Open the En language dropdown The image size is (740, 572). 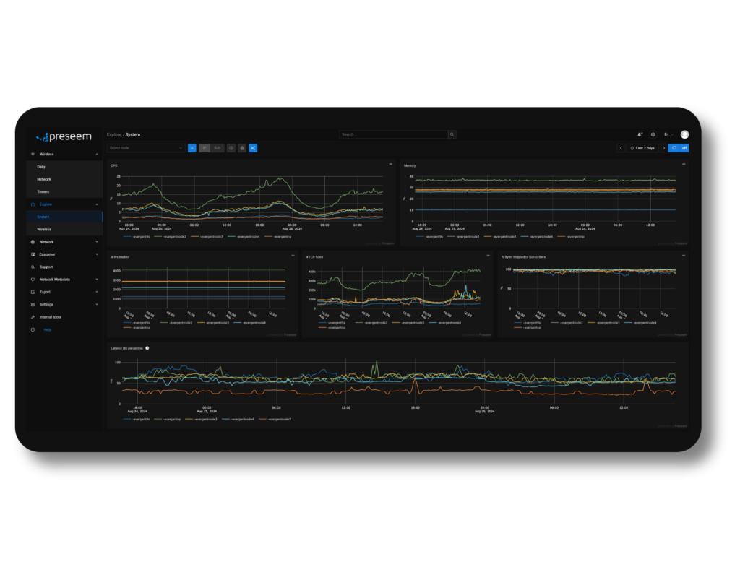click(x=668, y=134)
